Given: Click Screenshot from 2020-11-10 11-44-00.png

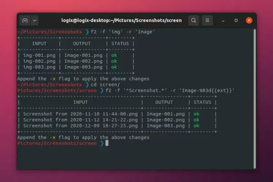Looking at the screenshot, I should [x=81, y=114].
